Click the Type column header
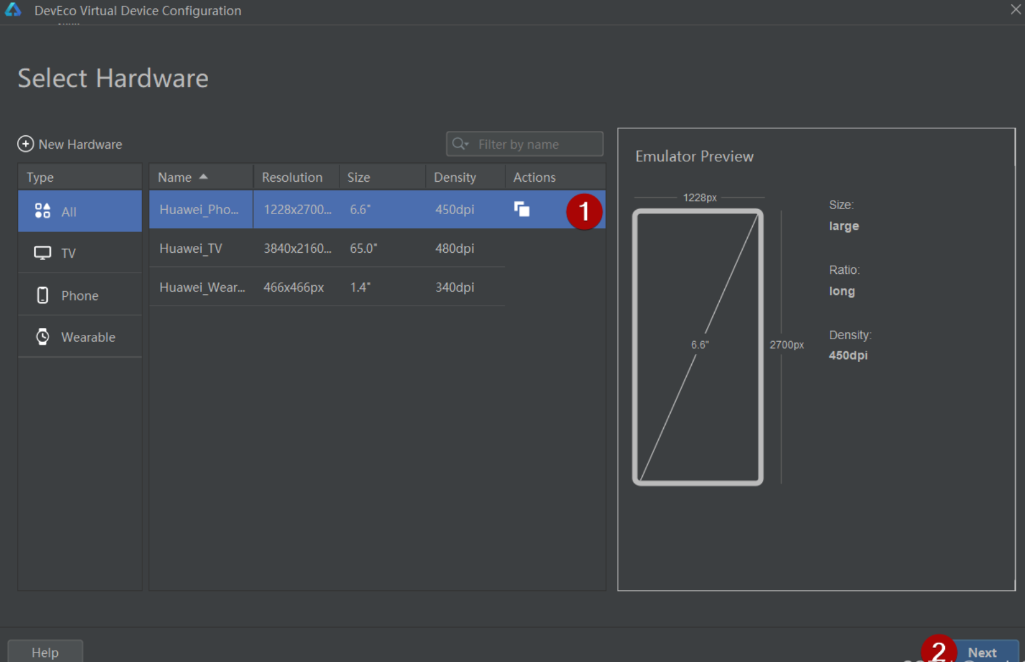The width and height of the screenshot is (1025, 662). [80, 177]
